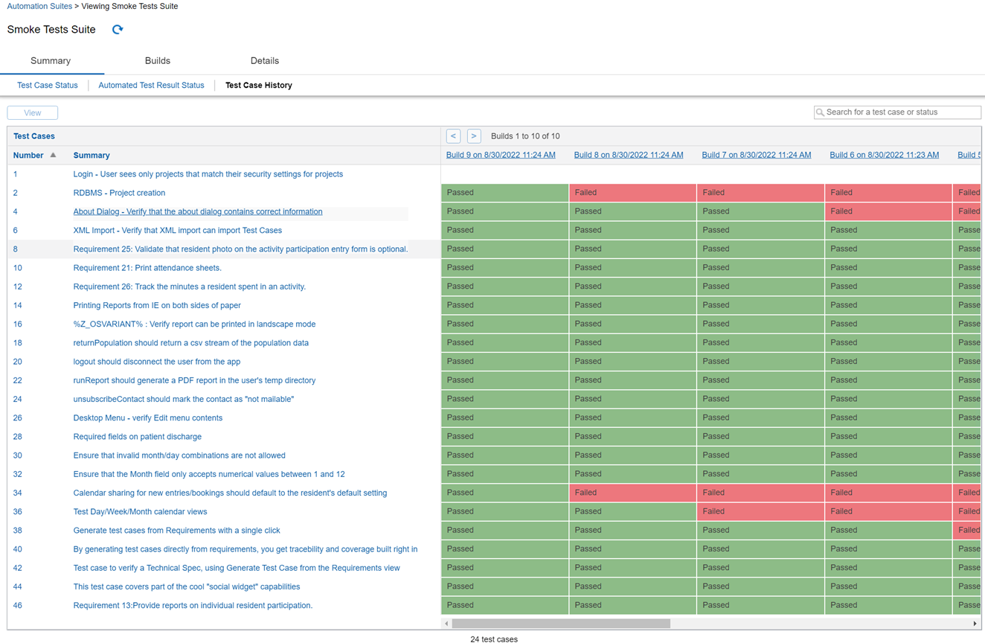Open the Test Case Status sub-tab
The width and height of the screenshot is (985, 643).
pyautogui.click(x=47, y=85)
